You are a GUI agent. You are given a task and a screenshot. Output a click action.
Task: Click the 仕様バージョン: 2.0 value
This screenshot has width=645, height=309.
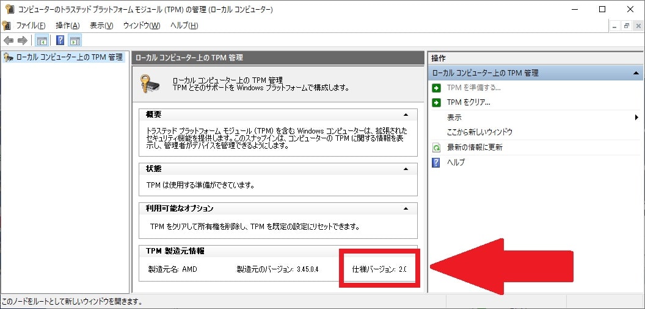(379, 269)
